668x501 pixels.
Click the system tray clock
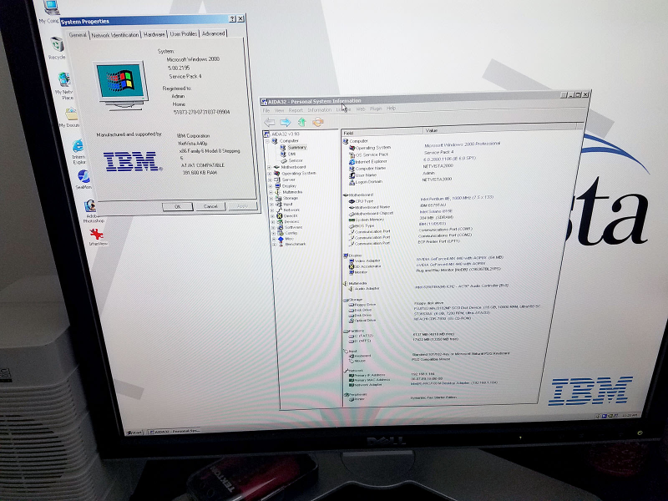[630, 415]
